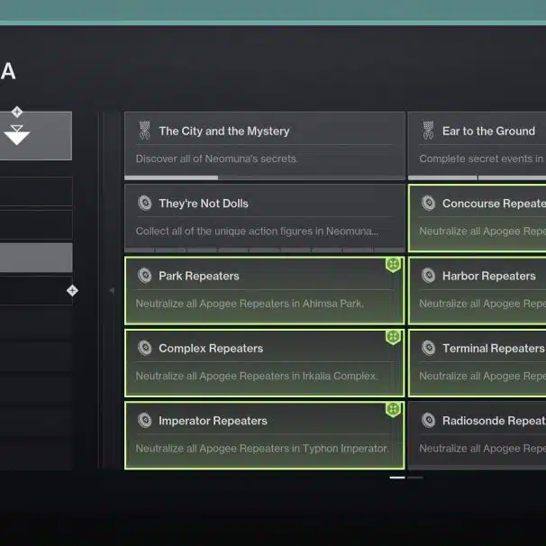Click the small left page arrow beside triumphs
Image resolution: width=546 pixels, height=546 pixels.
pos(112,291)
